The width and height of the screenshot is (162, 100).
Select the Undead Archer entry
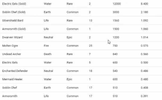pos(11,54)
